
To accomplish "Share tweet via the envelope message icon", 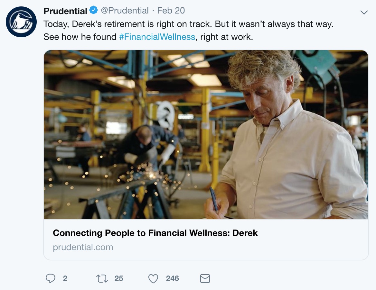I will coord(205,278).
